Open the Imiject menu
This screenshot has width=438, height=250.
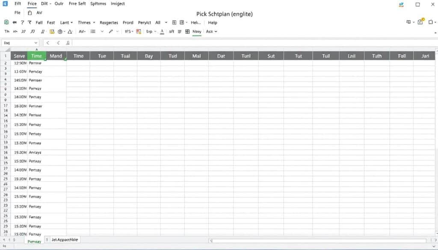pyautogui.click(x=118, y=3)
